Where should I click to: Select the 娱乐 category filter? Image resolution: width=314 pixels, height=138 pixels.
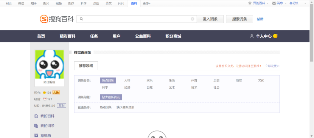[x=149, y=80]
